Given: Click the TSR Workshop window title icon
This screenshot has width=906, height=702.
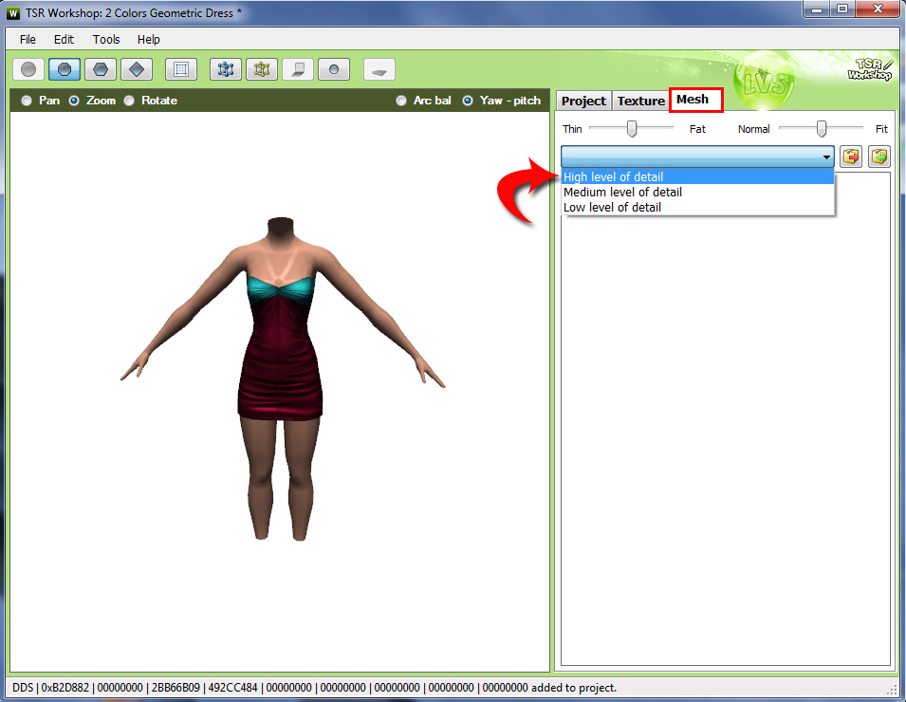Looking at the screenshot, I should tap(13, 13).
